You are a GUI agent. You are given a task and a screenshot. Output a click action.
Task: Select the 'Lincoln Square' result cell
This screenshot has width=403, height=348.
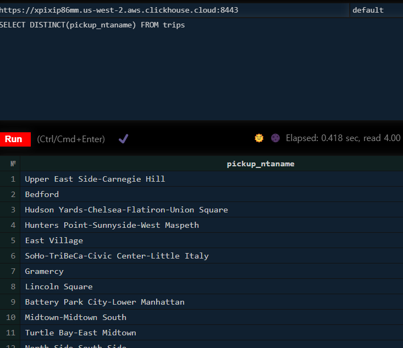[212, 287]
